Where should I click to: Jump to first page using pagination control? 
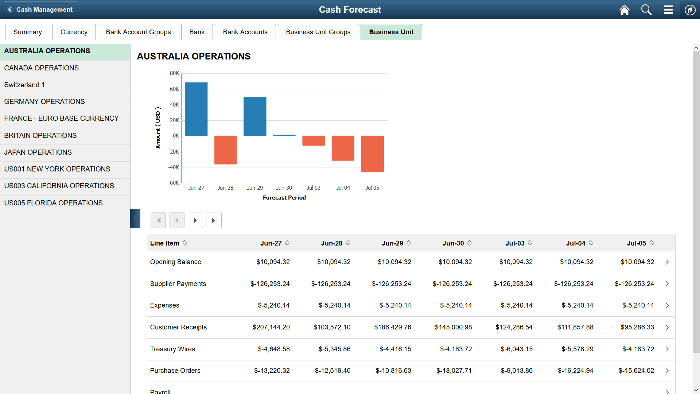pyautogui.click(x=158, y=220)
